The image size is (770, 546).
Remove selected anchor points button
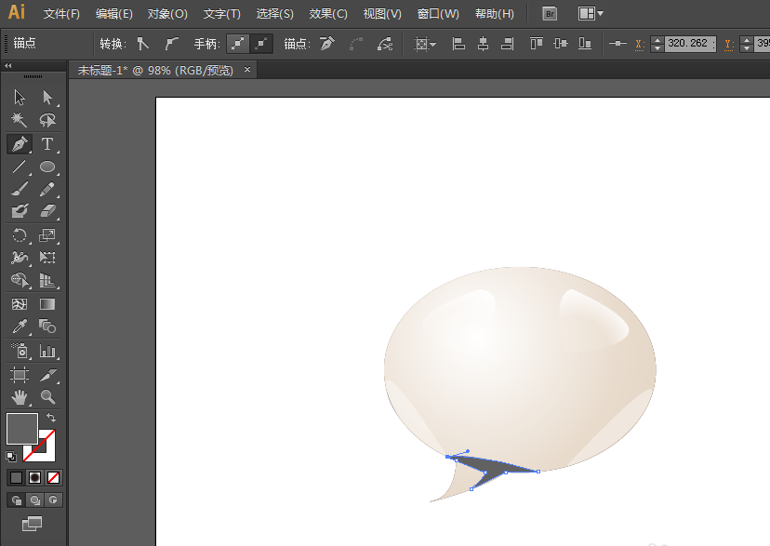327,44
